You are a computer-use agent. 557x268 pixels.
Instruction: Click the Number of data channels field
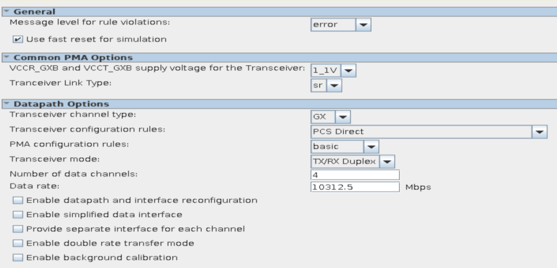pos(355,175)
